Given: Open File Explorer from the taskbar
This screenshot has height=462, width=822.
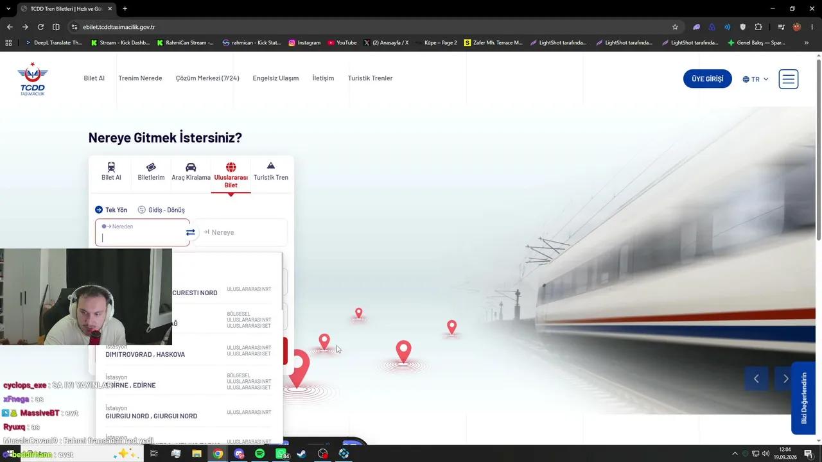Looking at the screenshot, I should [197, 454].
